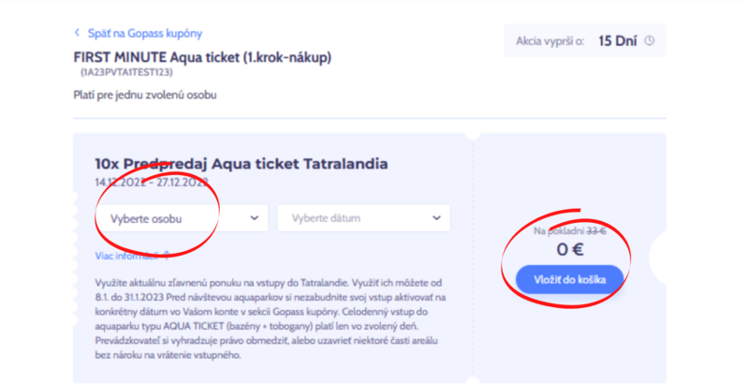The image size is (749, 384).
Task: Collapse the Viac informácií section
Action: [x=132, y=256]
